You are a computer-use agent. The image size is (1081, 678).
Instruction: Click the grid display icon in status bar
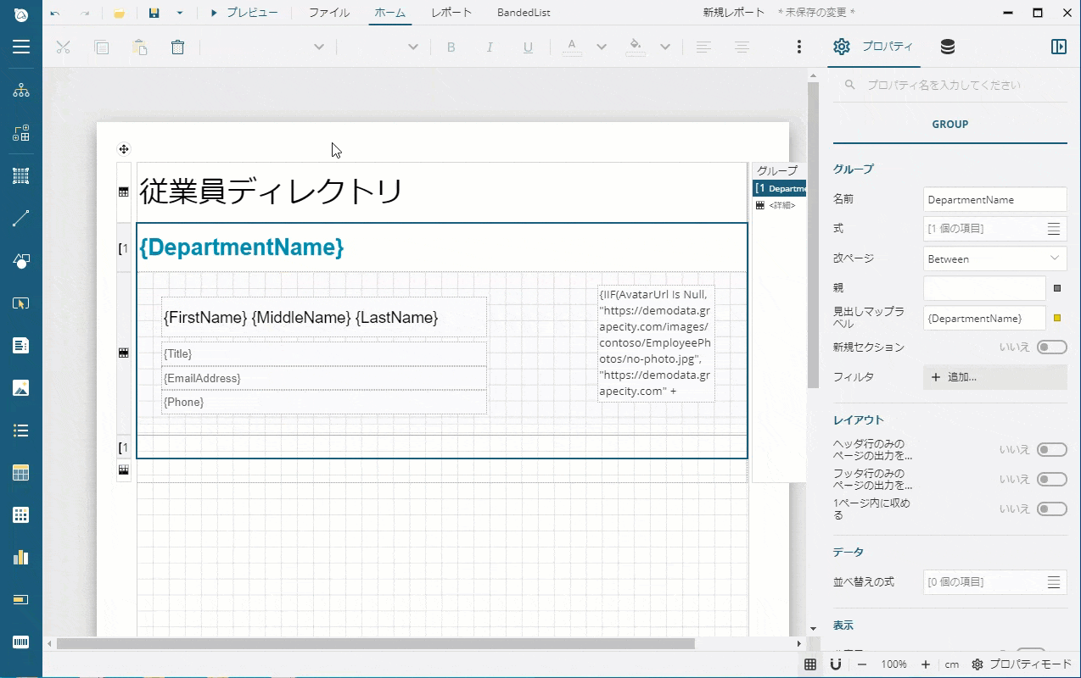point(810,664)
